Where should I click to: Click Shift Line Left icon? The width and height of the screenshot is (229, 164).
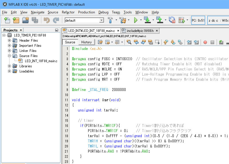coord(189,42)
